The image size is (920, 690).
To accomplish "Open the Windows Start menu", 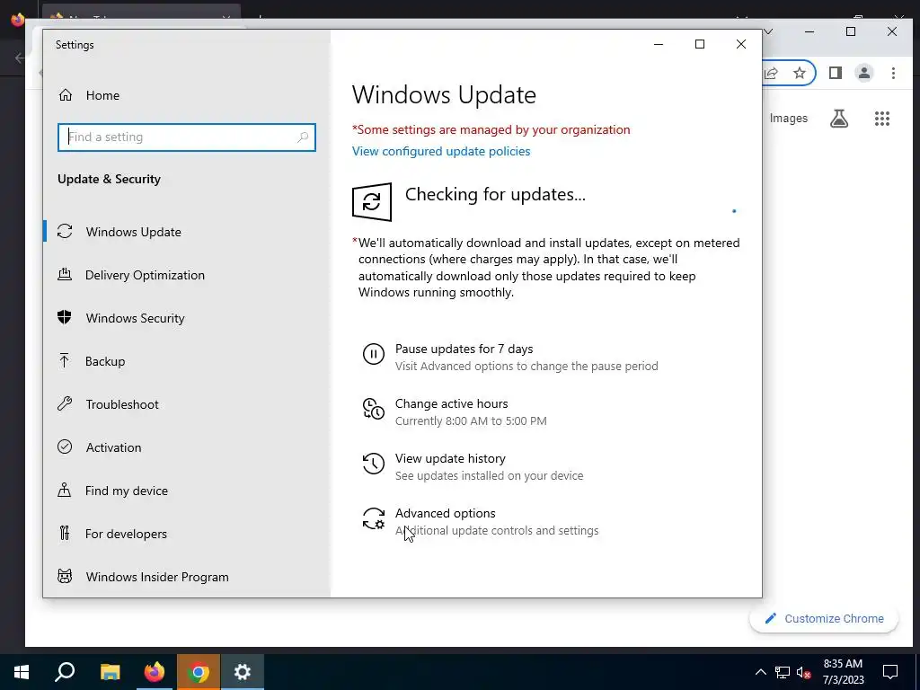I will (x=22, y=672).
